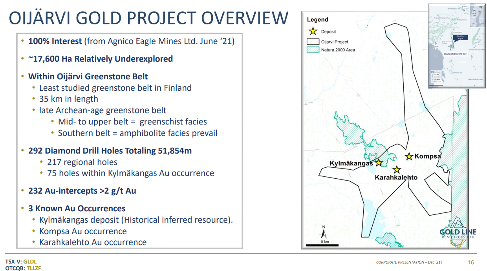This screenshot has height=271, width=487.
Task: Click the Oijarvi Project outline legend box
Action: click(313, 42)
